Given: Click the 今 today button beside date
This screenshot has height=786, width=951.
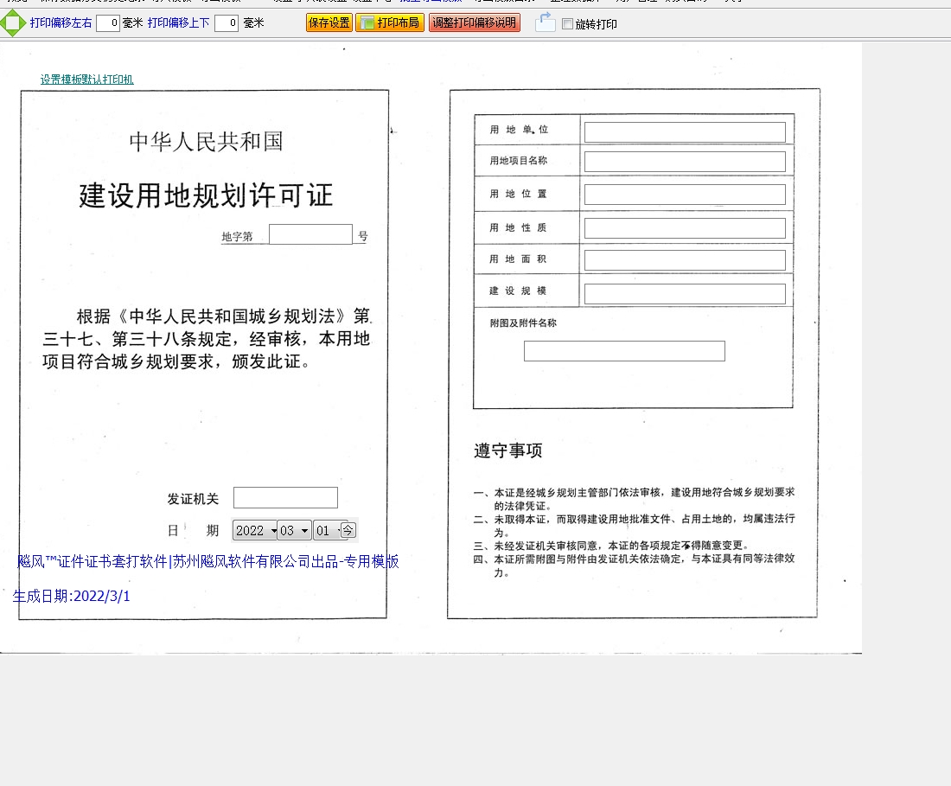Looking at the screenshot, I should coord(348,530).
